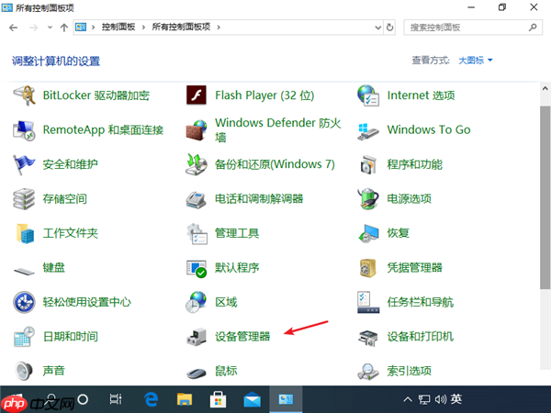The image size is (551, 413).
Task: Open the 管理工具 icon
Action: pos(197,233)
